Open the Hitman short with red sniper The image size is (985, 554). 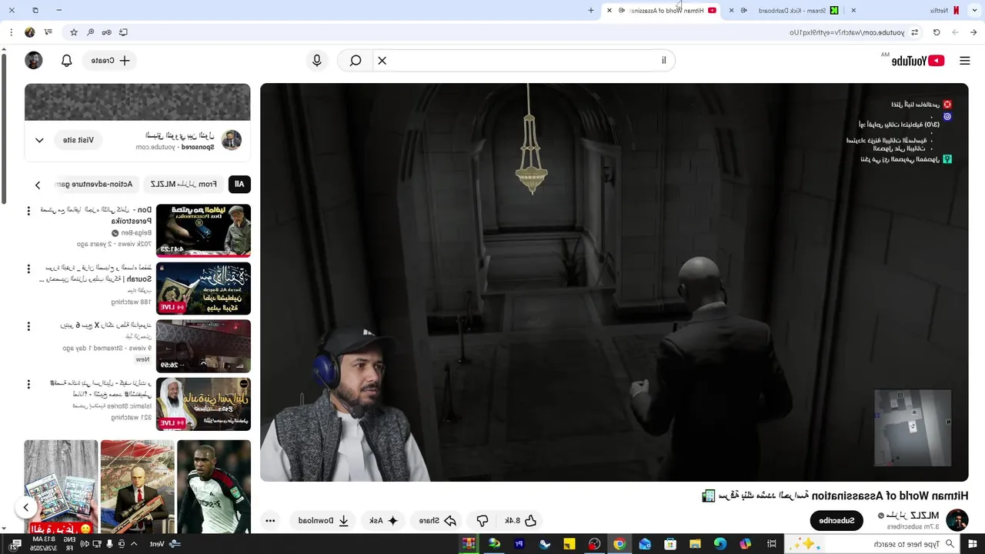point(137,487)
